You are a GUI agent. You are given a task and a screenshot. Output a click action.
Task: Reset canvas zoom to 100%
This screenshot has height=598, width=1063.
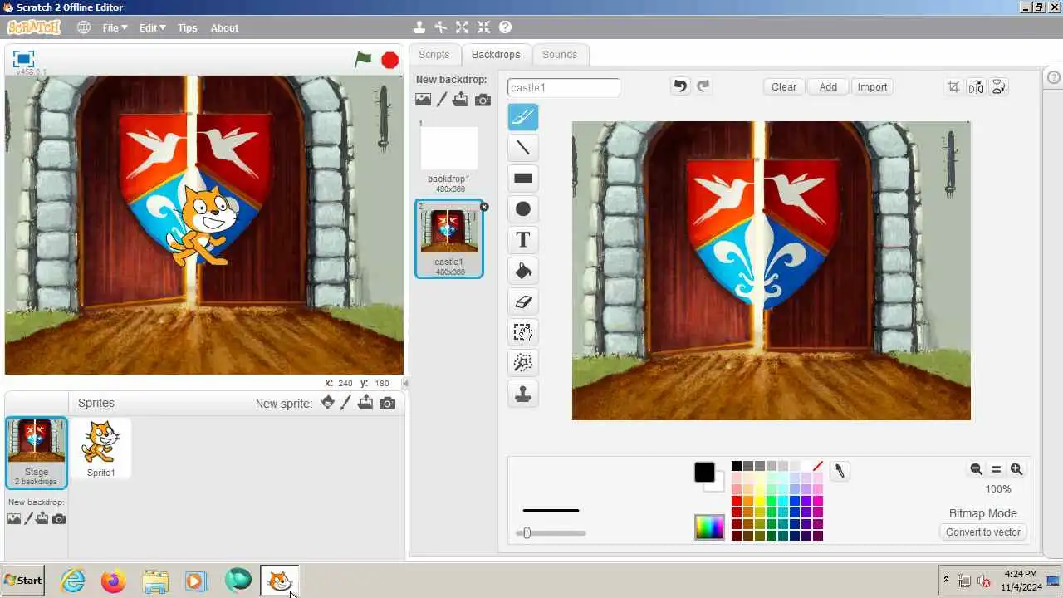pyautogui.click(x=997, y=469)
